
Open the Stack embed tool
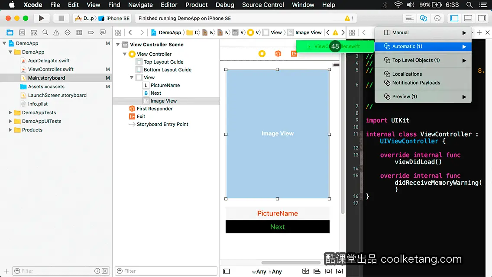coord(305,271)
